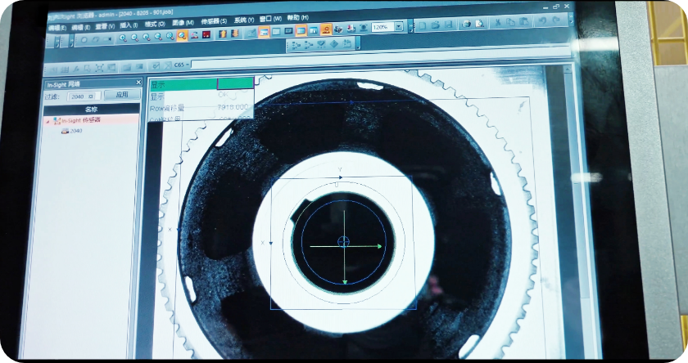Click the Save floppy disk icon
The width and height of the screenshot is (688, 363).
[448, 25]
